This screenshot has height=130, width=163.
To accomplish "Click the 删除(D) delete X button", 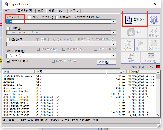I will [x=154, y=32].
